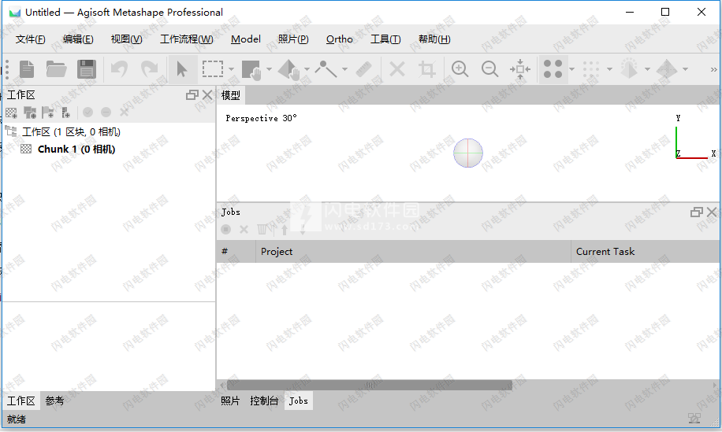Expand hidden toolbar items with the » chevron
This screenshot has height=432, width=722.
[x=713, y=69]
